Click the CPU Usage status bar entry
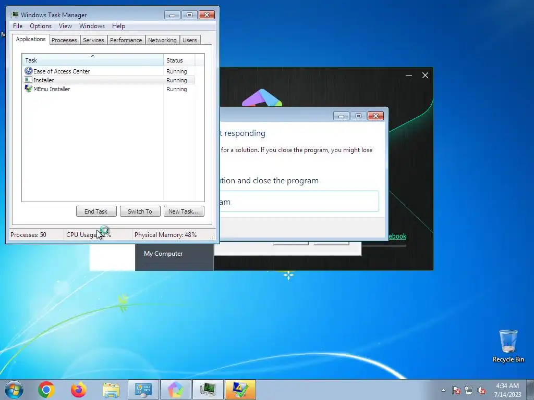This screenshot has height=400, width=534. tap(89, 235)
